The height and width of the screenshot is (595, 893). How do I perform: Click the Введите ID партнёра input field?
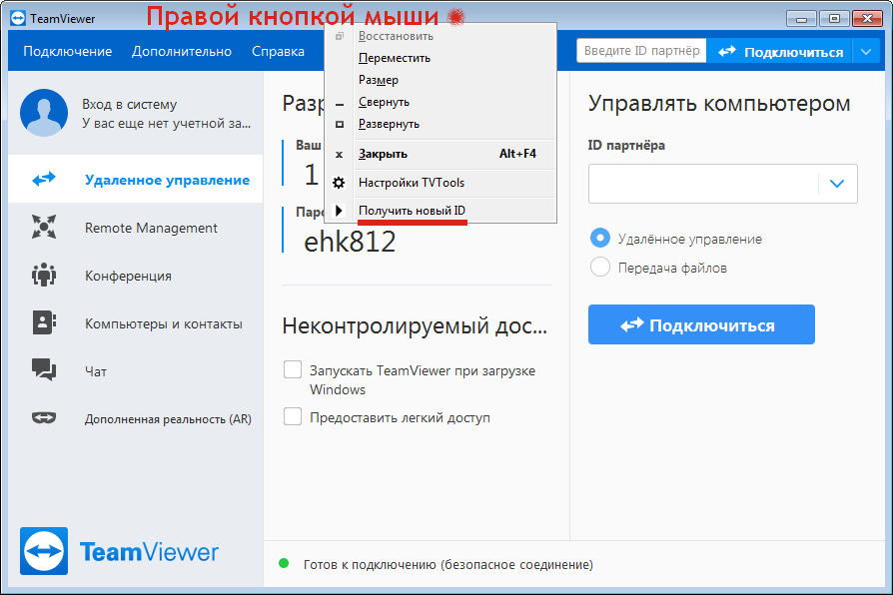coord(640,52)
